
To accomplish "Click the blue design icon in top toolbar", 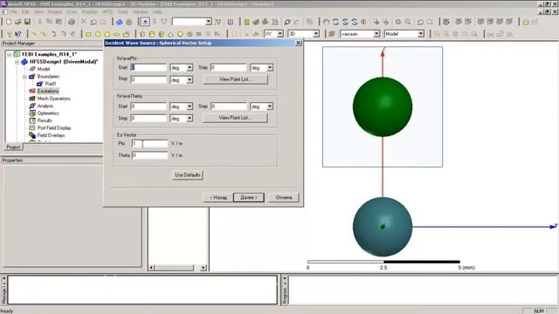I will click(x=119, y=22).
